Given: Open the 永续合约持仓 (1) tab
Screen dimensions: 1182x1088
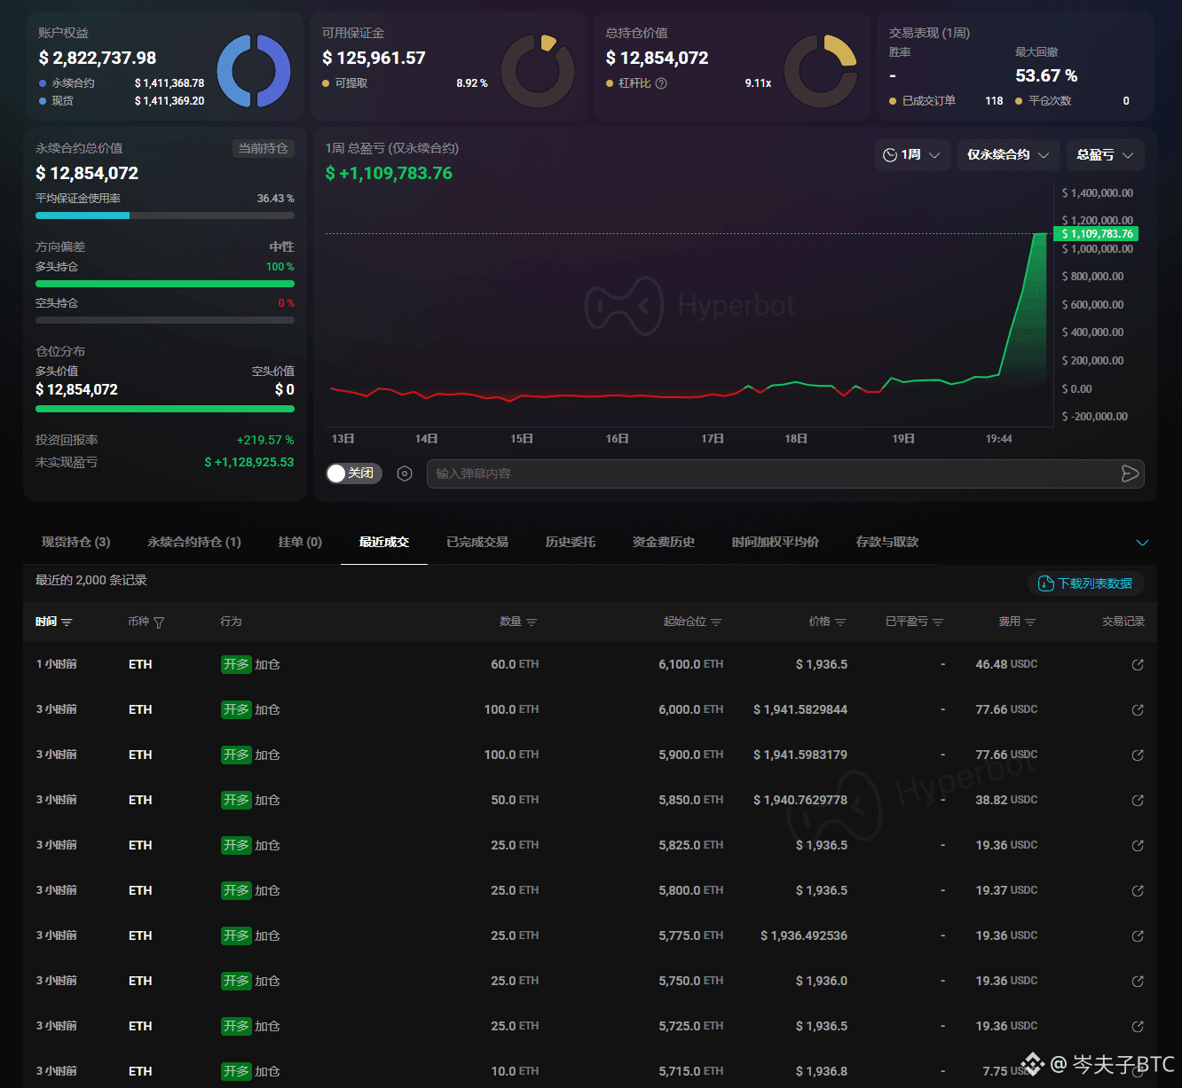Looking at the screenshot, I should (194, 542).
